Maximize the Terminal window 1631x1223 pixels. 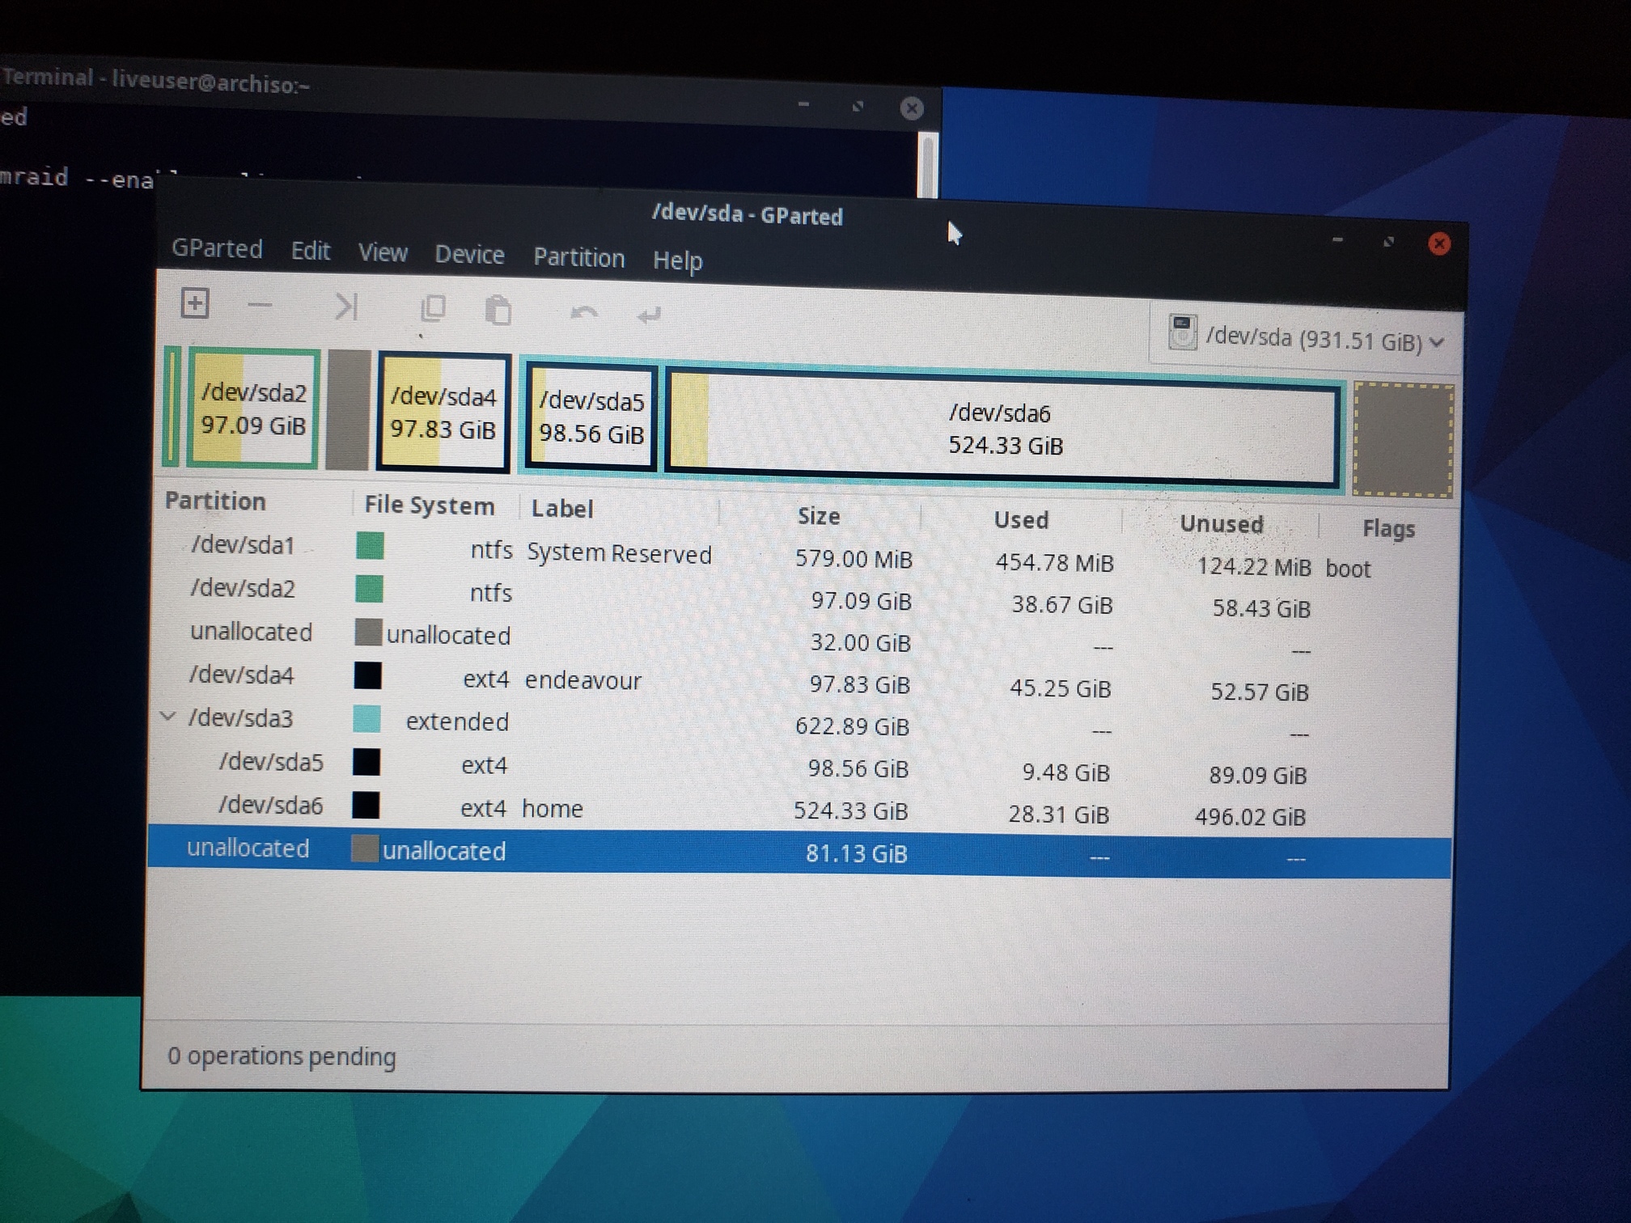point(858,106)
